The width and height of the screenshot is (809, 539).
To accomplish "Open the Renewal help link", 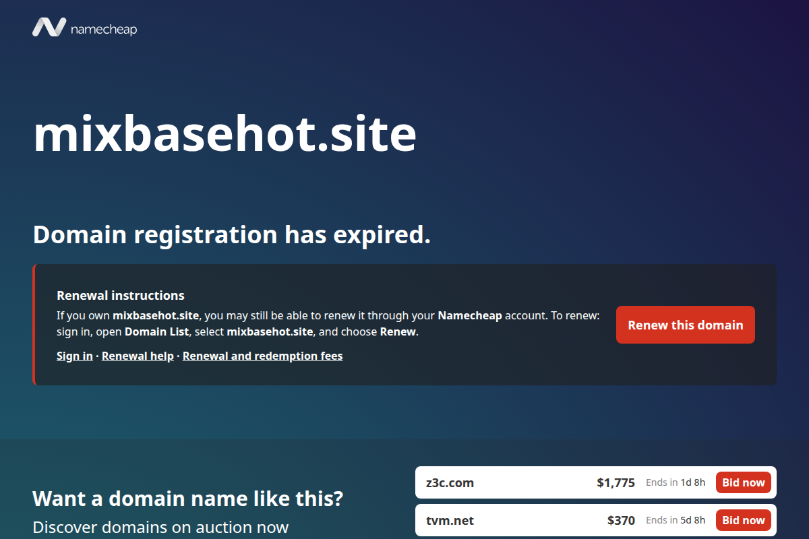I will click(138, 356).
